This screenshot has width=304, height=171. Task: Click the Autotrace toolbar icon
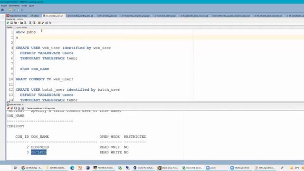click(21, 23)
